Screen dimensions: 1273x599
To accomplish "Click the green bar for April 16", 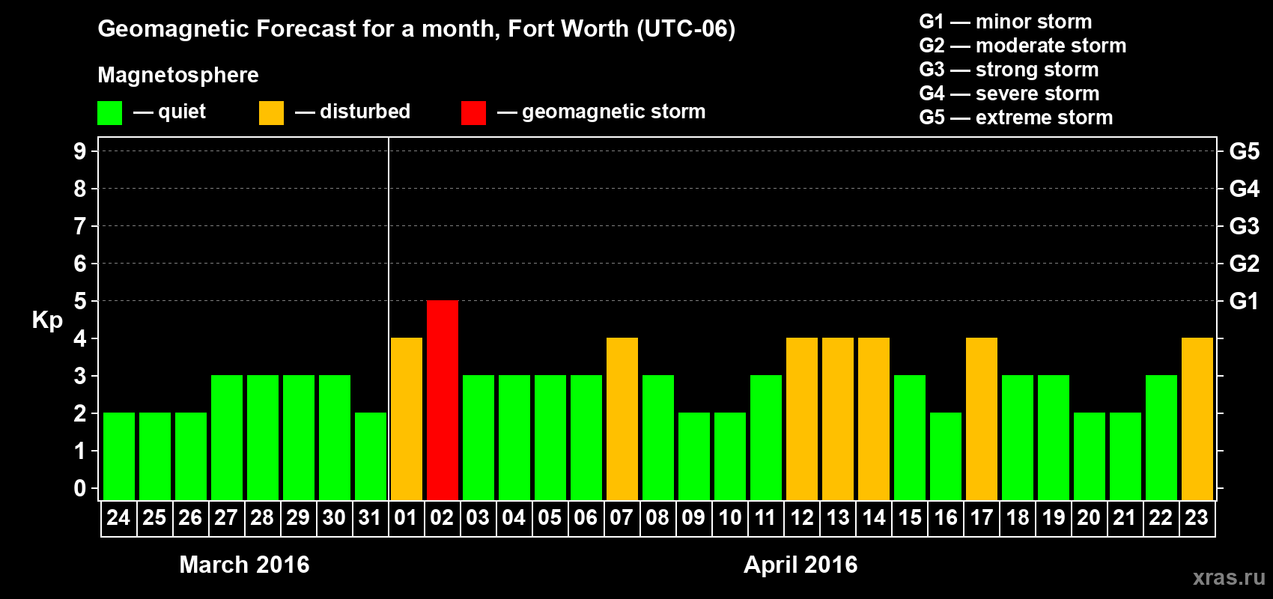I will 946,457.
